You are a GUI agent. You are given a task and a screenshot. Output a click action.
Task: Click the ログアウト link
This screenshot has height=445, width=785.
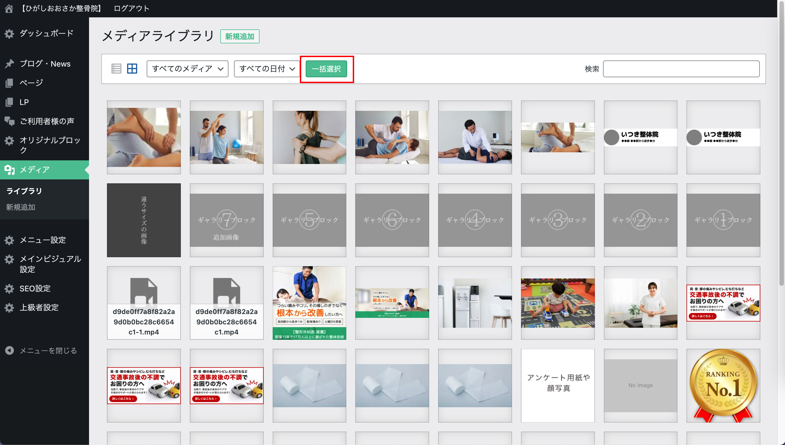click(131, 8)
